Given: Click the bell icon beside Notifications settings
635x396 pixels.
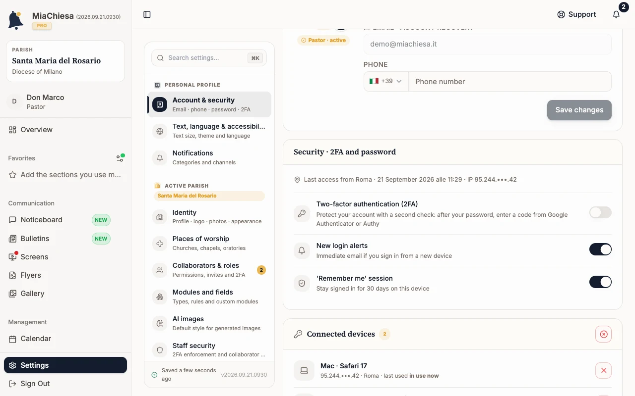Looking at the screenshot, I should tap(160, 158).
